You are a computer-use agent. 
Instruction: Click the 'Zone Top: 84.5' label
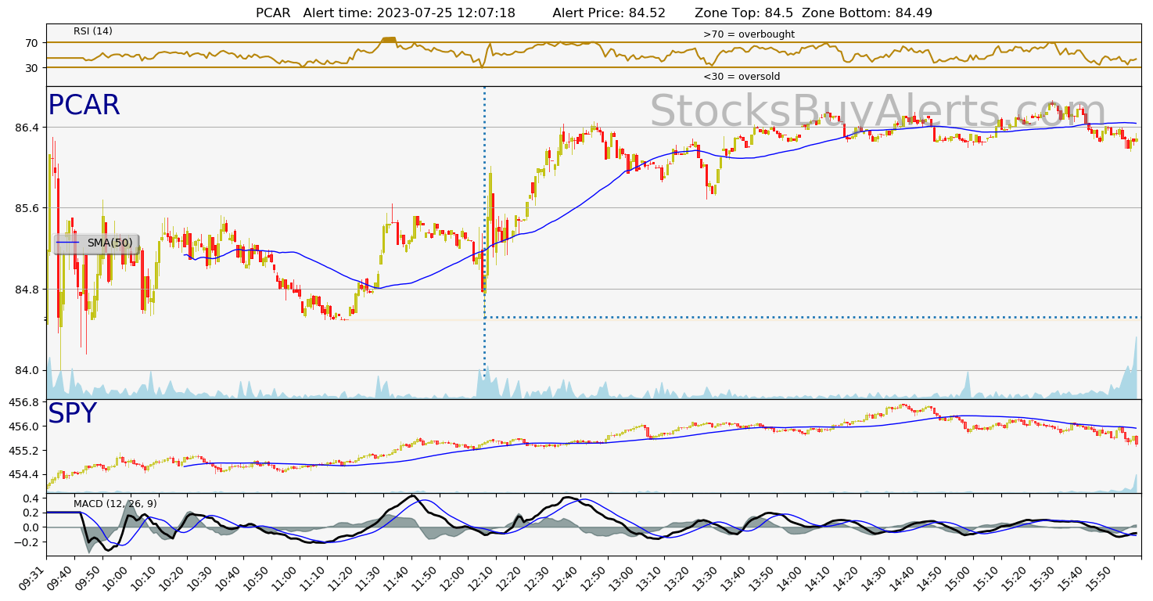pyautogui.click(x=744, y=13)
